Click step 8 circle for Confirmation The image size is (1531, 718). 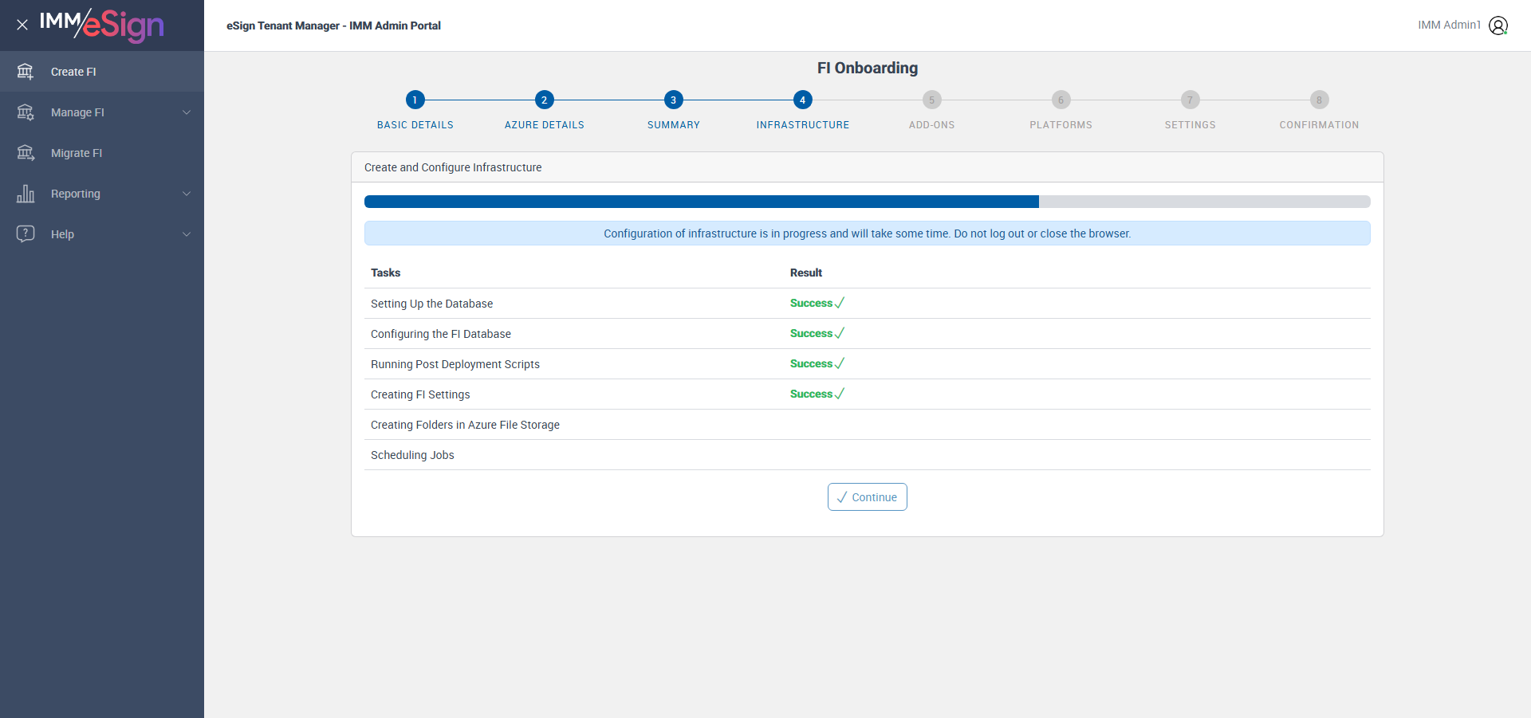coord(1319,100)
